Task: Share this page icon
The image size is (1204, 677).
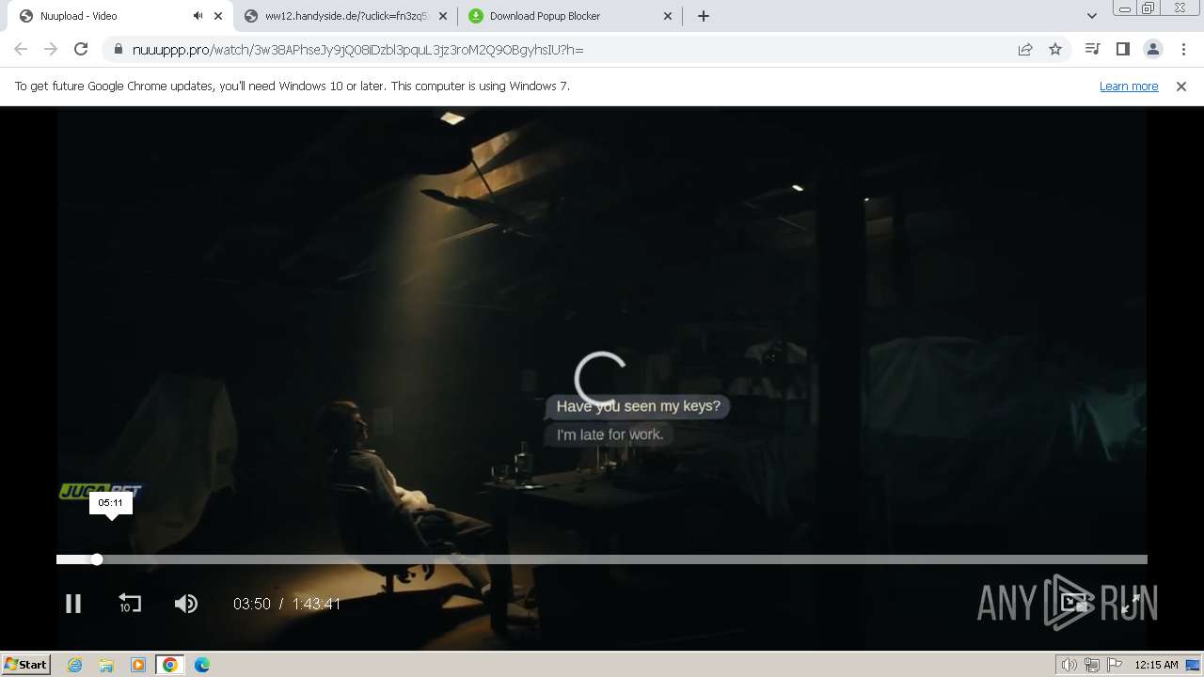Action: click(1025, 49)
